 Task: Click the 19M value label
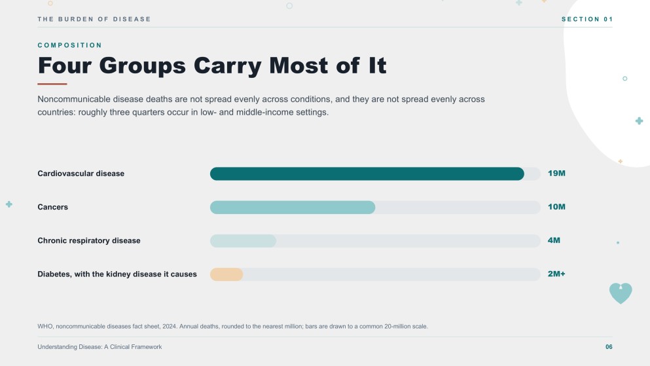click(556, 174)
